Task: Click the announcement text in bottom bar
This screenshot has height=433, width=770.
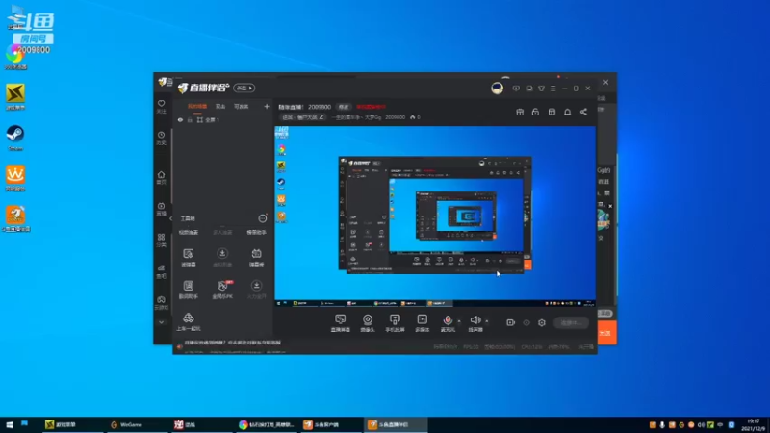Action: [233, 343]
